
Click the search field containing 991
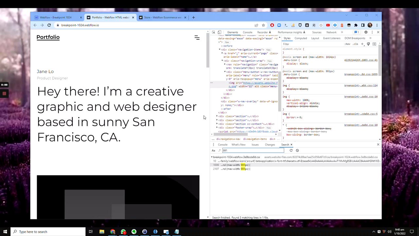253,150
